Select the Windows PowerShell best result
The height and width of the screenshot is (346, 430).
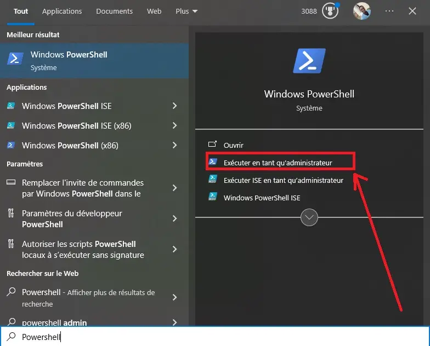(94, 60)
